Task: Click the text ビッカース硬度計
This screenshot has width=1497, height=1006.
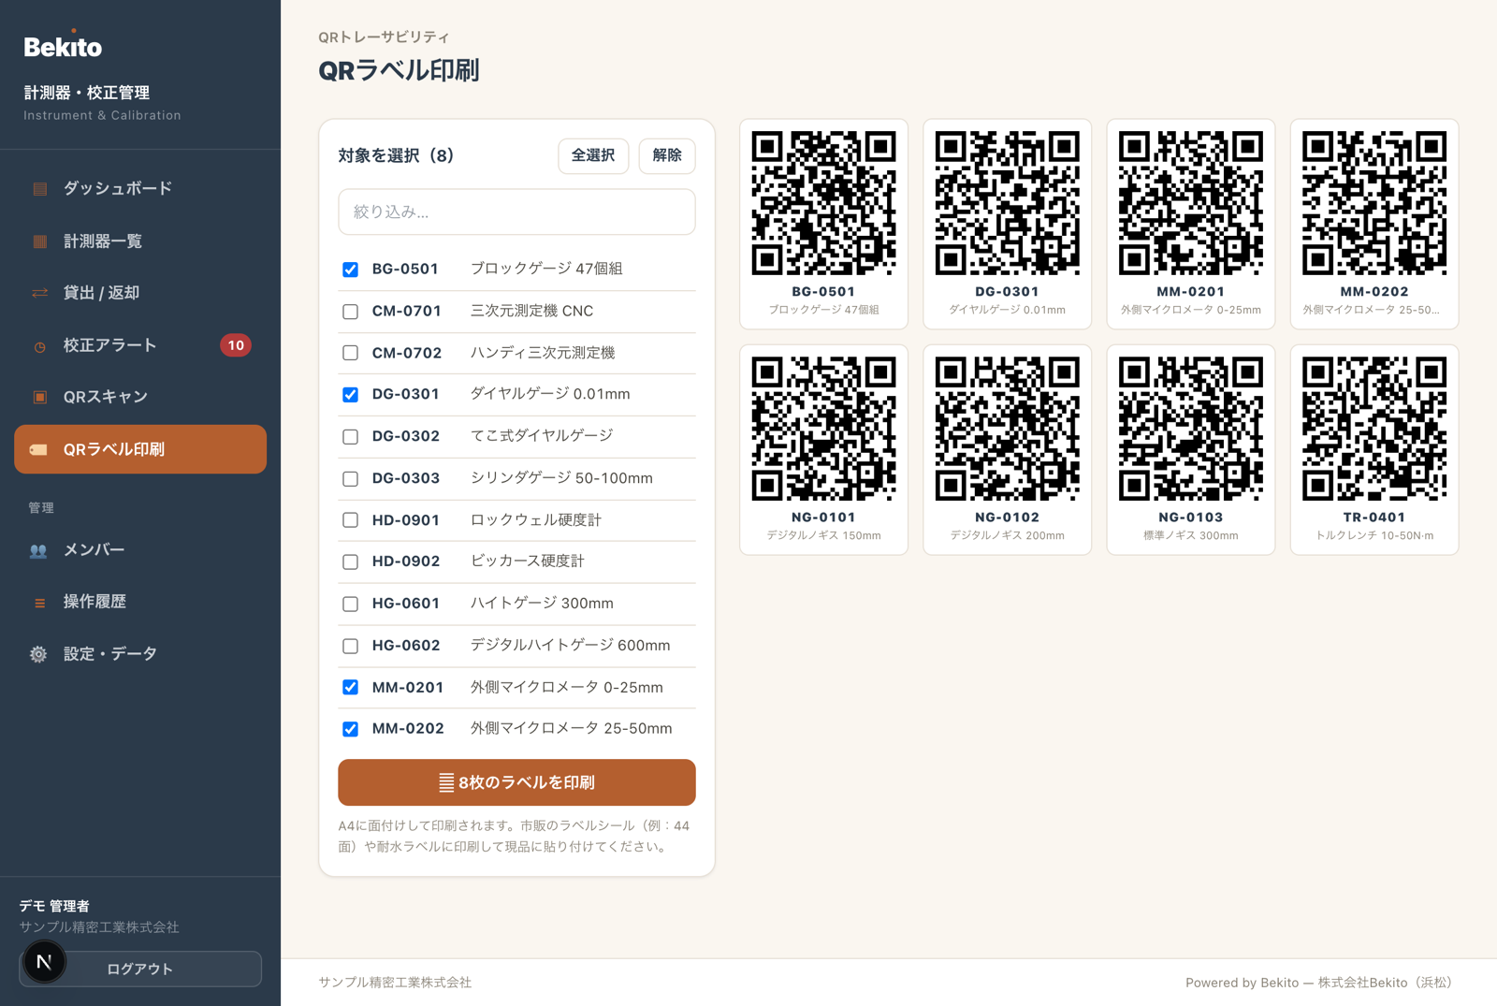Action: (x=527, y=561)
